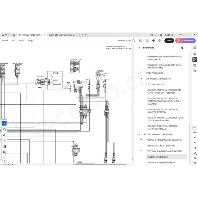Collapse the ELECTRICAL SYSTEM bookmark
The height and width of the screenshot is (198, 198).
[x=141, y=84]
